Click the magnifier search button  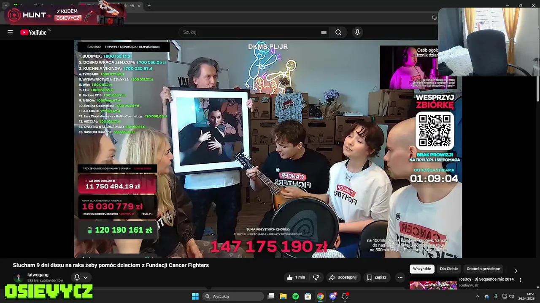click(338, 32)
